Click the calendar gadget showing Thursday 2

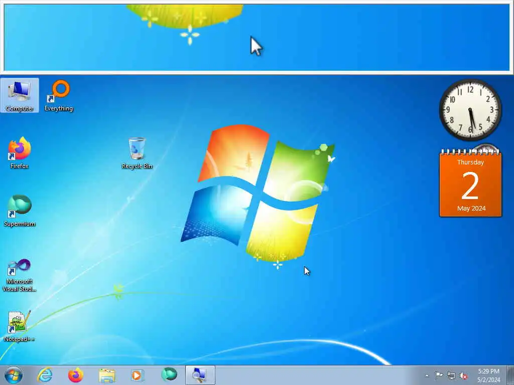470,183
